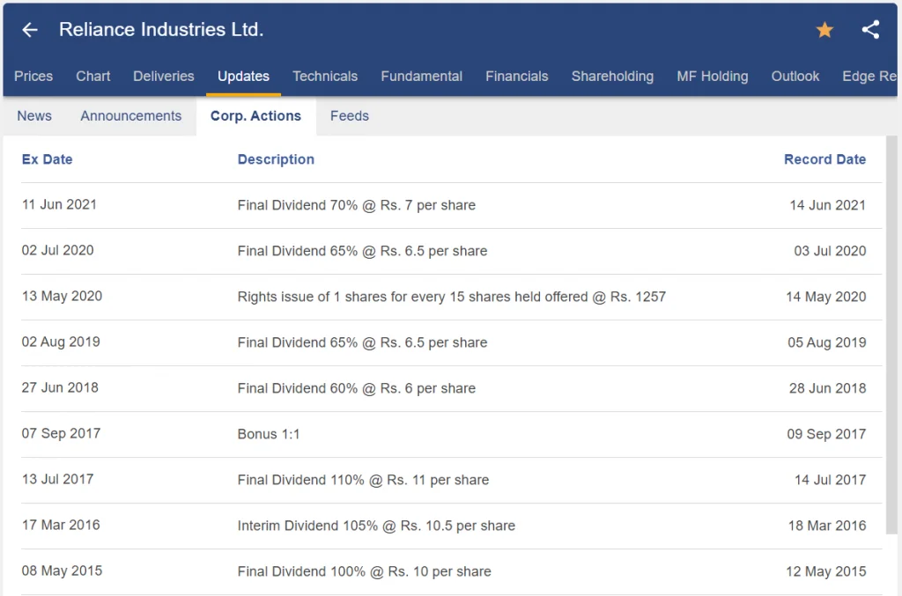Select record date 14 May 2020

point(826,298)
